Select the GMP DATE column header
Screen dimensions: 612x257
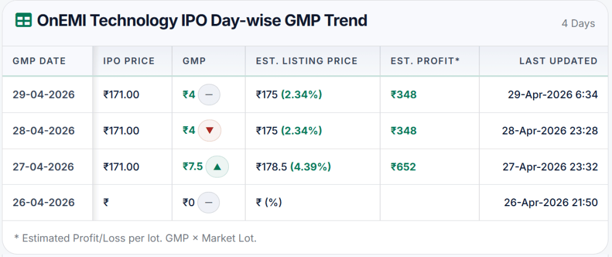(39, 61)
